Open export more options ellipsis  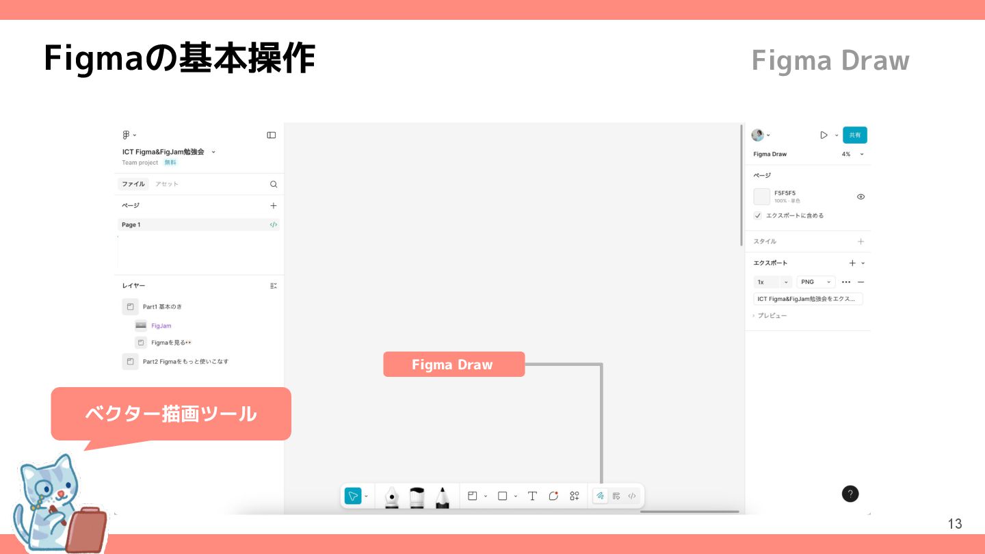tap(846, 282)
